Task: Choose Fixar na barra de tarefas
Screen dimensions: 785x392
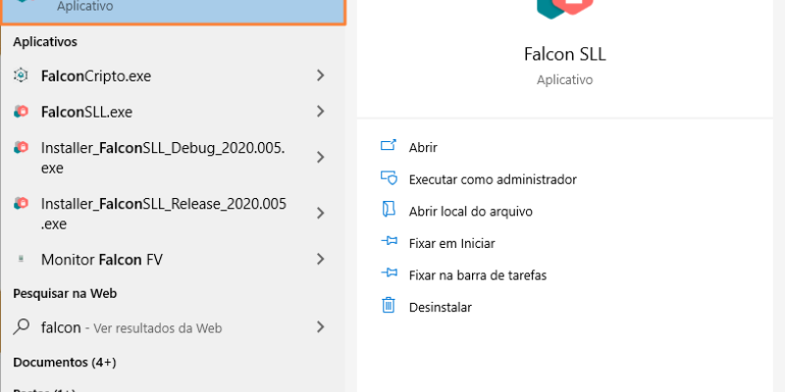Action: tap(478, 275)
